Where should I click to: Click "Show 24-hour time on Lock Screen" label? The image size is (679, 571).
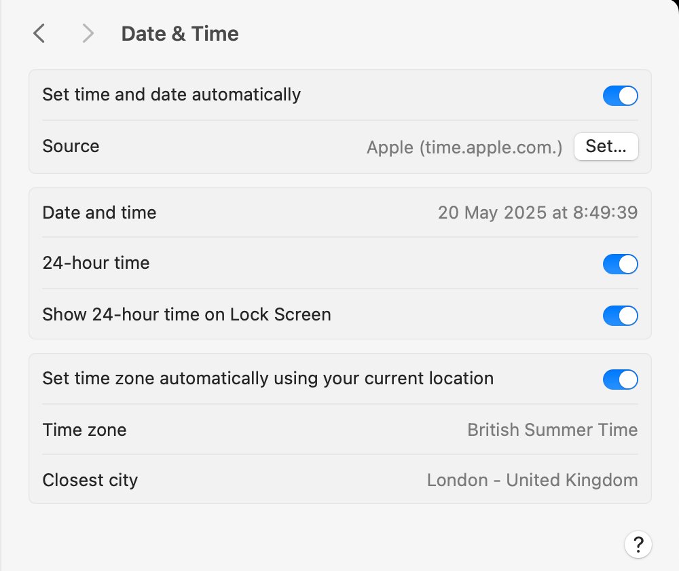[x=187, y=314]
